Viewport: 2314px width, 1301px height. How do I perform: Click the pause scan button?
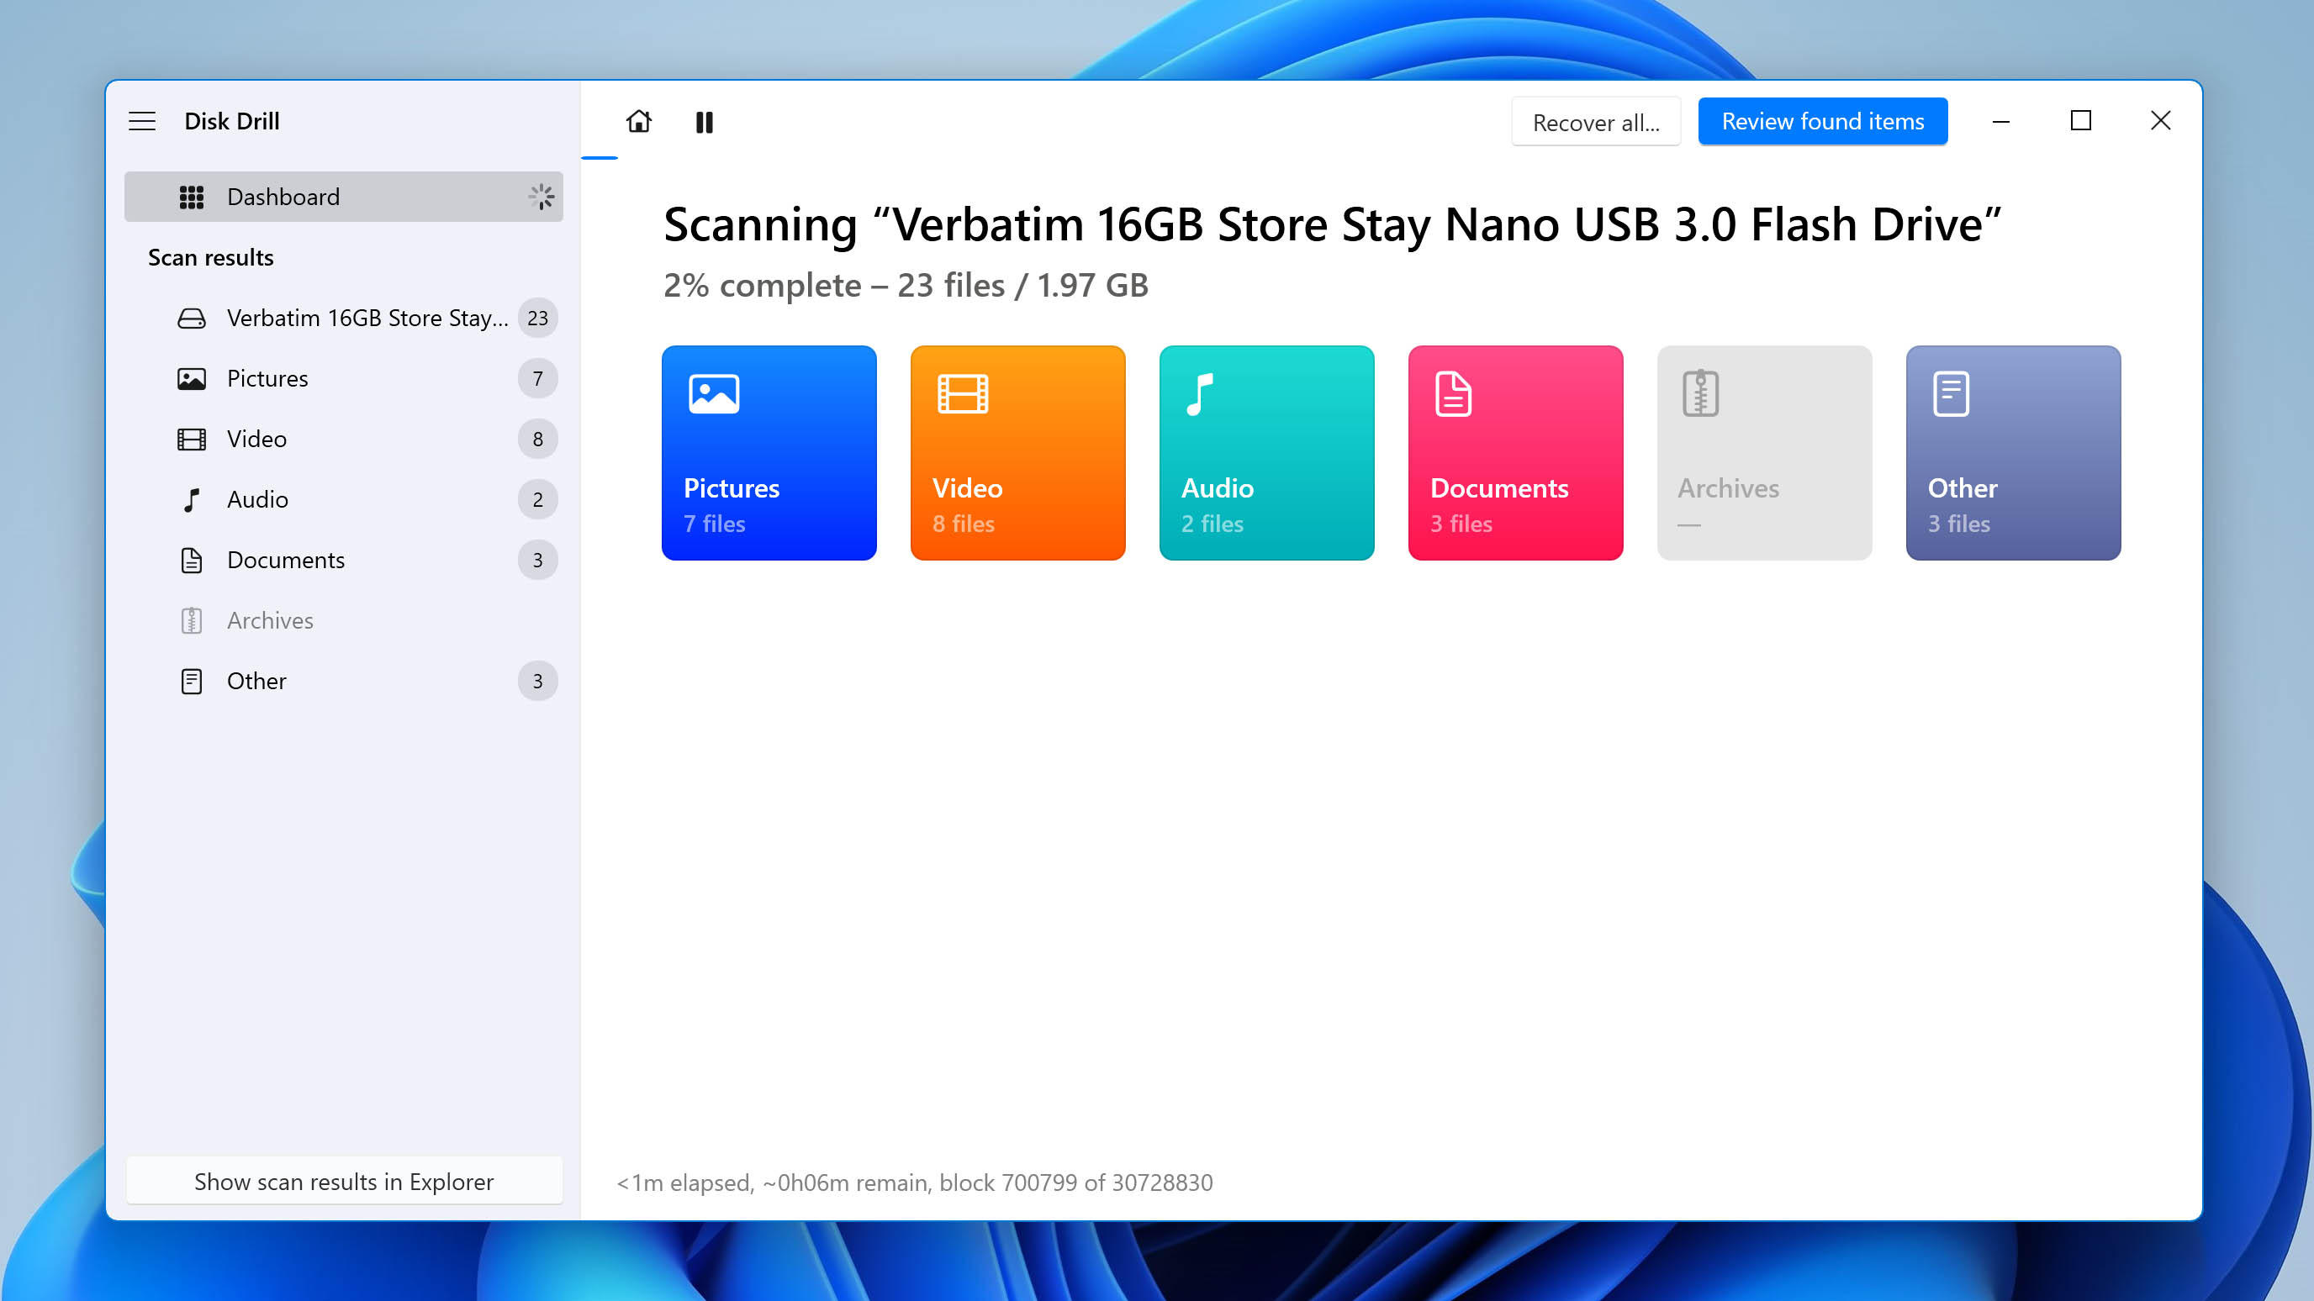(x=705, y=121)
